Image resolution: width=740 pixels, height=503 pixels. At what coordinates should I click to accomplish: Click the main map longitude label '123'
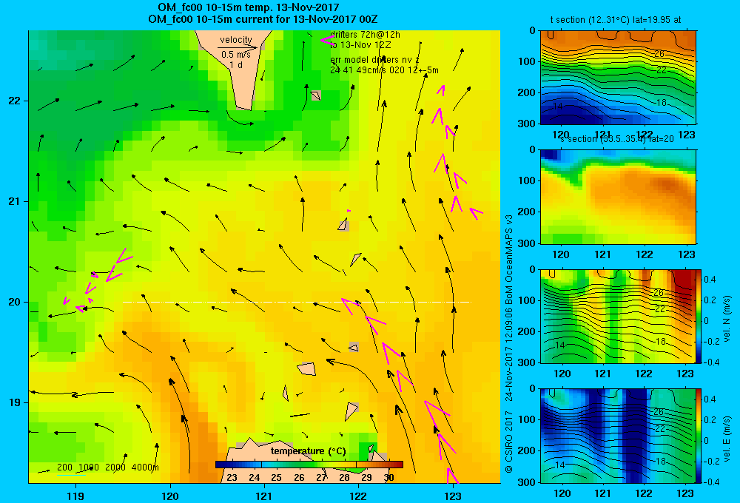coord(453,496)
